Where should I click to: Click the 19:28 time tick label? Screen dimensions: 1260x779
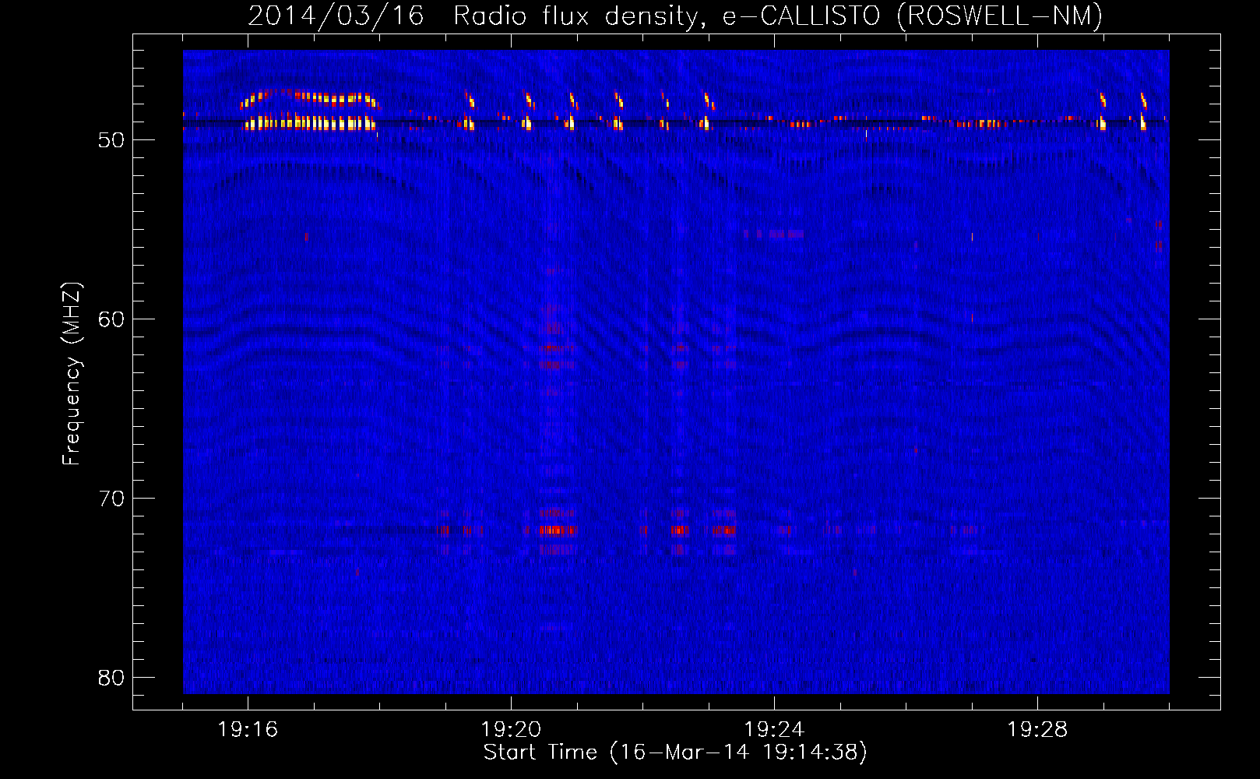(x=1037, y=729)
